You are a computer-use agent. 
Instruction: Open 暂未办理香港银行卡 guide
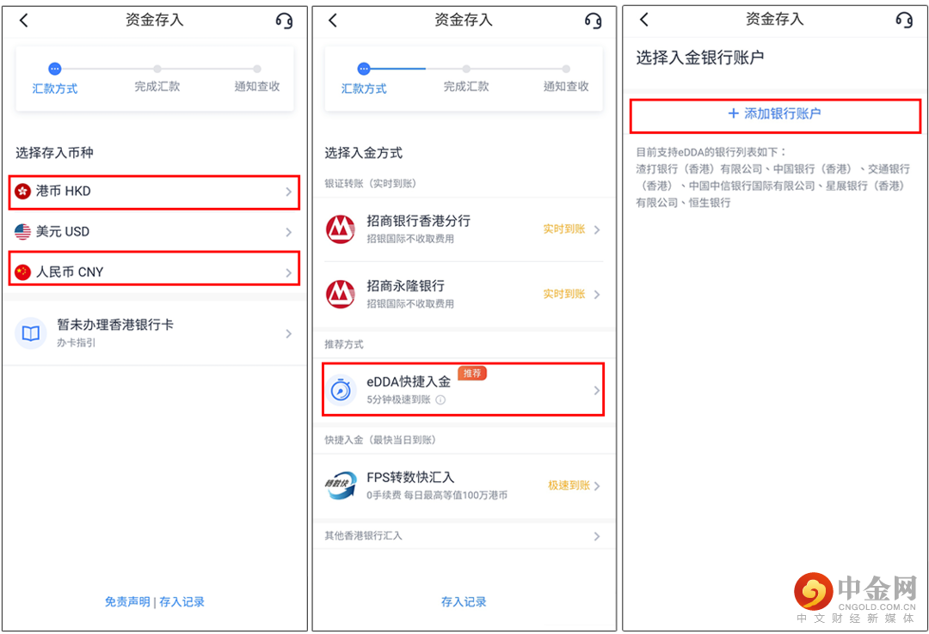click(x=154, y=334)
